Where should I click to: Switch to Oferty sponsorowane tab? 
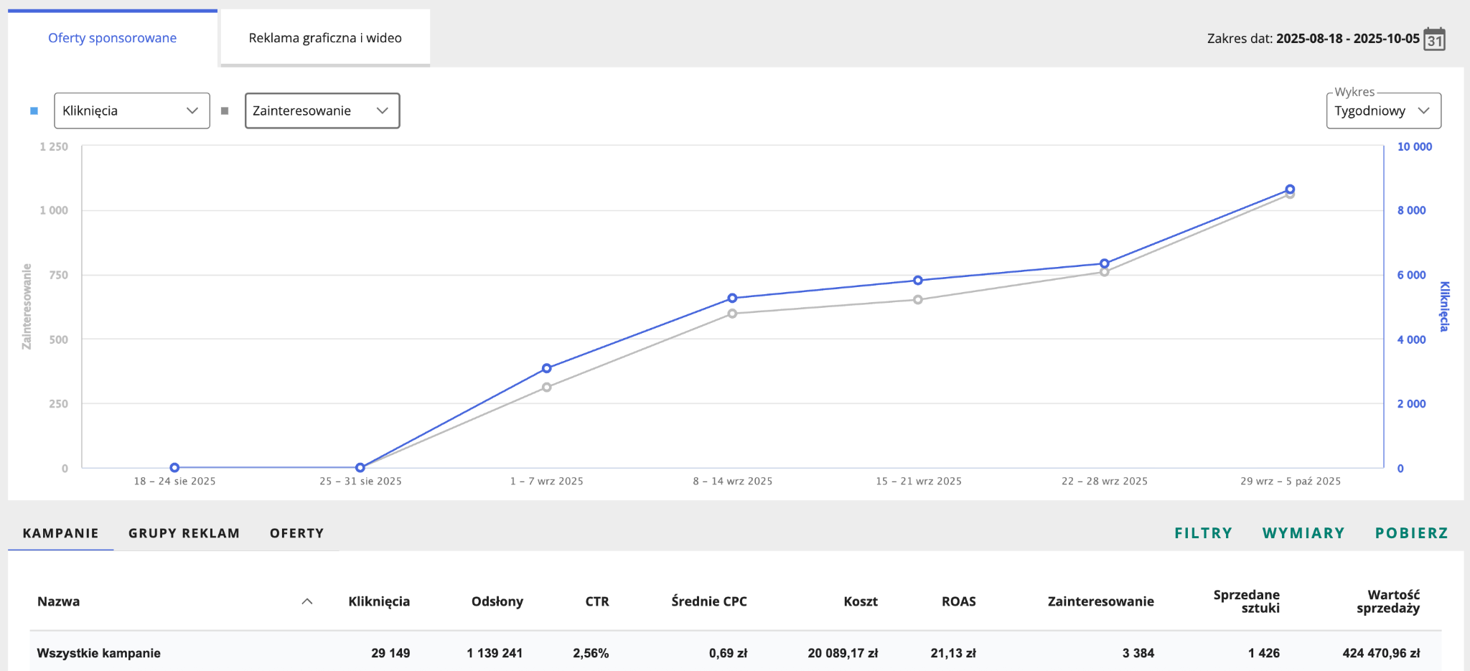click(x=112, y=38)
